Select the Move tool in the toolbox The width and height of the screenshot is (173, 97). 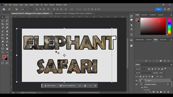tap(2, 17)
